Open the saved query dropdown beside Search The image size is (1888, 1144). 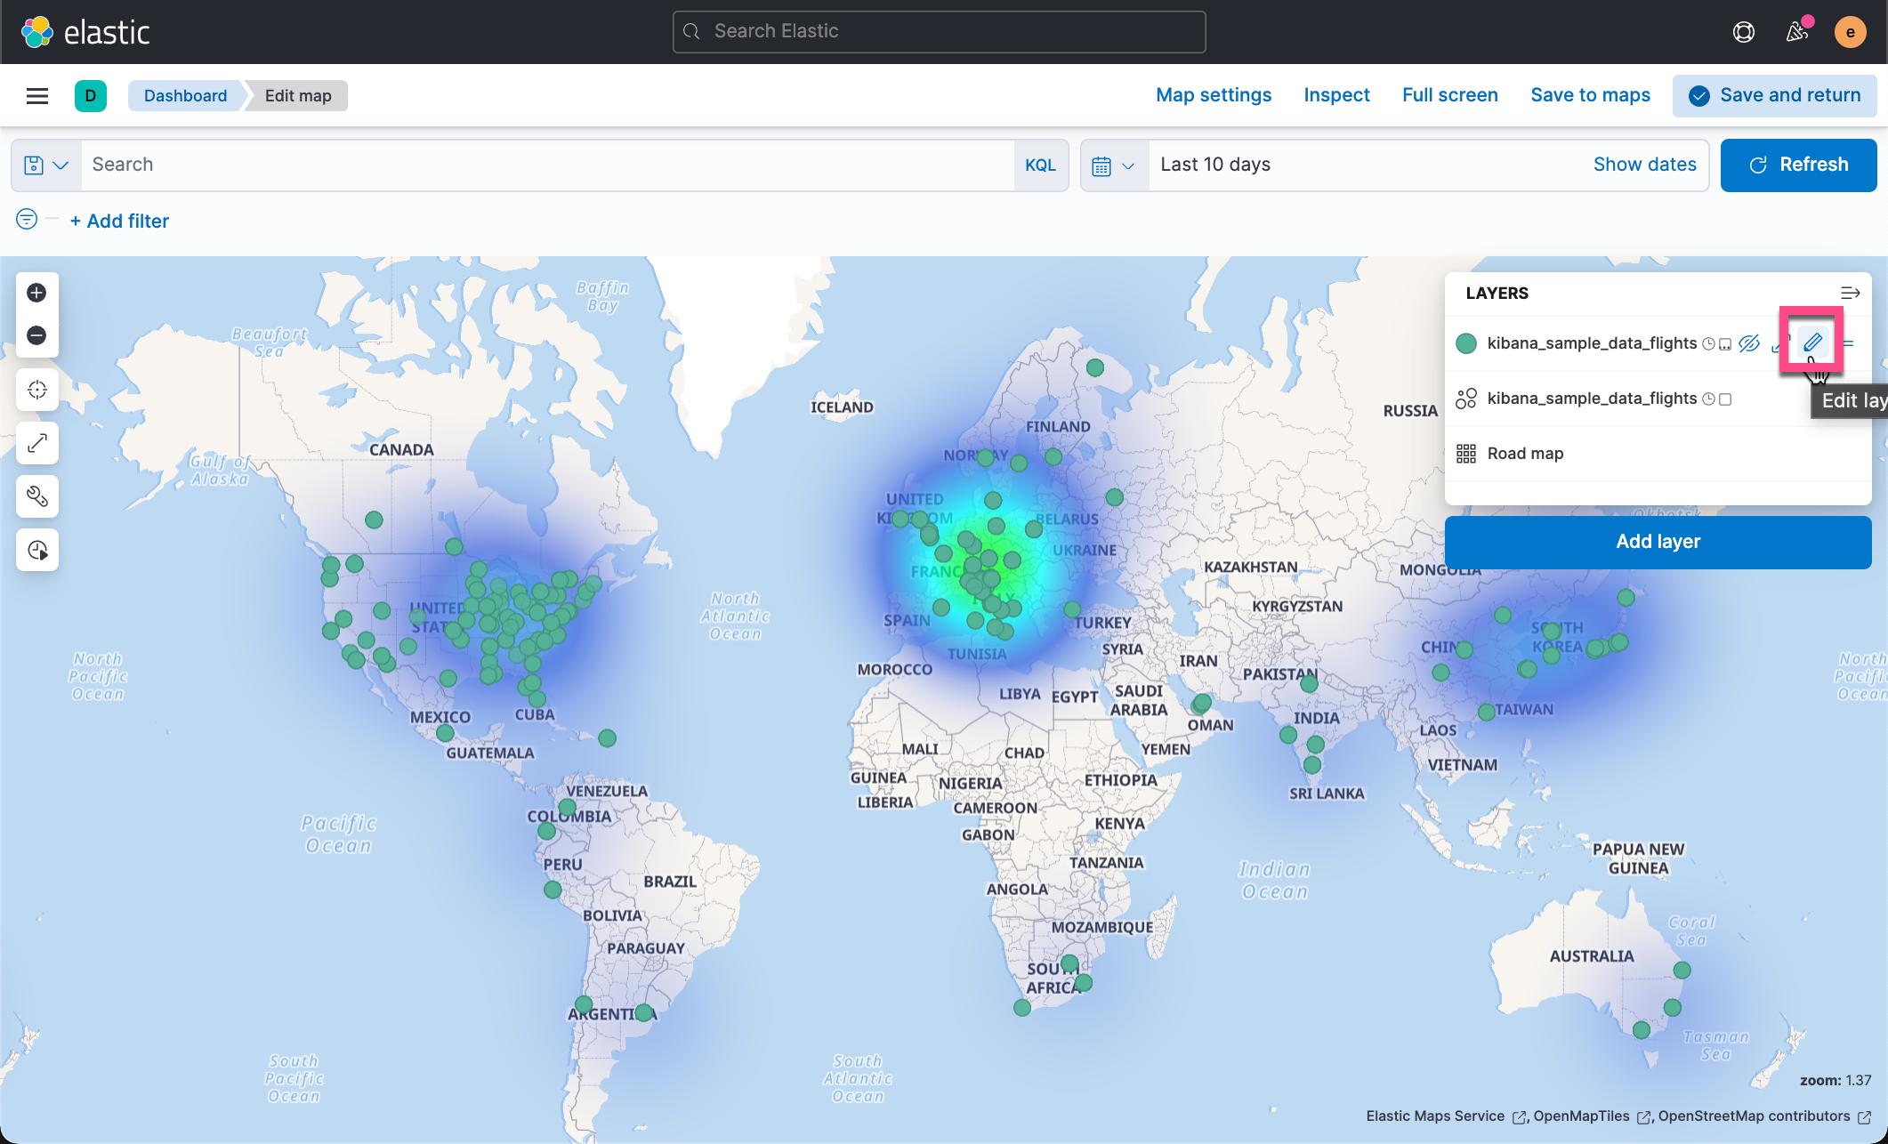[x=44, y=165]
